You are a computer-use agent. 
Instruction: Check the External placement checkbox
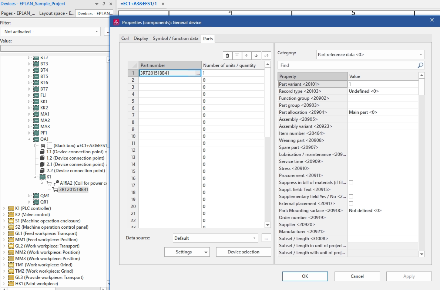point(351,204)
